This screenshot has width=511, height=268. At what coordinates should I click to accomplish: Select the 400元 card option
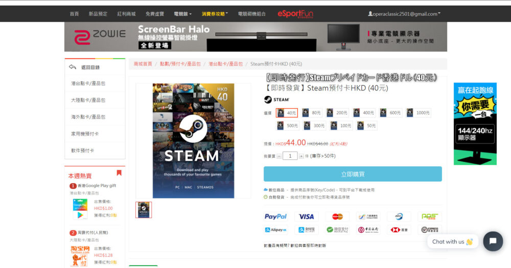[364, 113]
